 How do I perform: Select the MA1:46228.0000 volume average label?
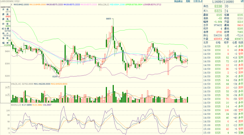(42, 84)
